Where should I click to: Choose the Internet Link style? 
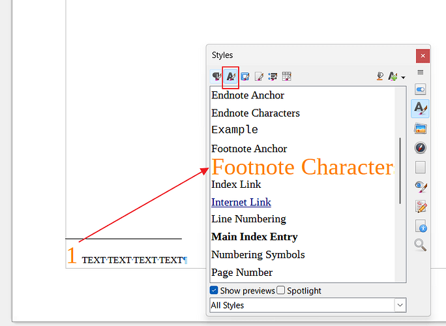(x=241, y=202)
